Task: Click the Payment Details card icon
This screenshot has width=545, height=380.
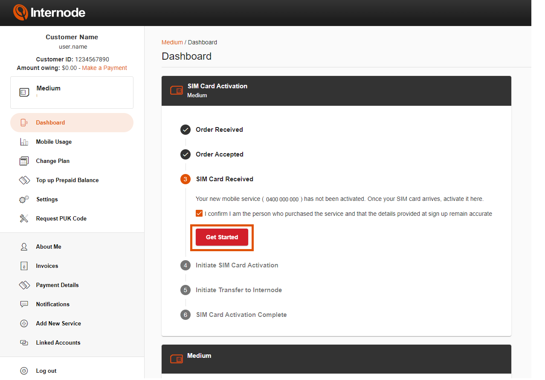Action: [x=24, y=285]
